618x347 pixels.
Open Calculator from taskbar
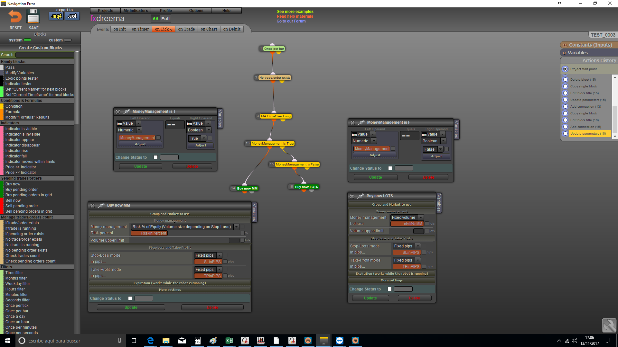[x=198, y=341]
